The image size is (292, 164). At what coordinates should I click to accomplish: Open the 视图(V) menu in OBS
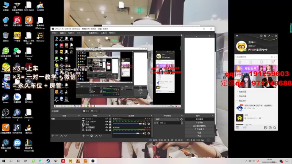pos(71,33)
